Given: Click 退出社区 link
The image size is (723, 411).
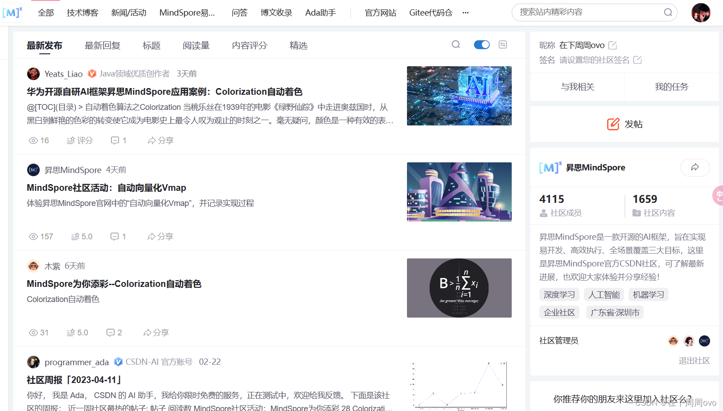Looking at the screenshot, I should click(x=694, y=361).
